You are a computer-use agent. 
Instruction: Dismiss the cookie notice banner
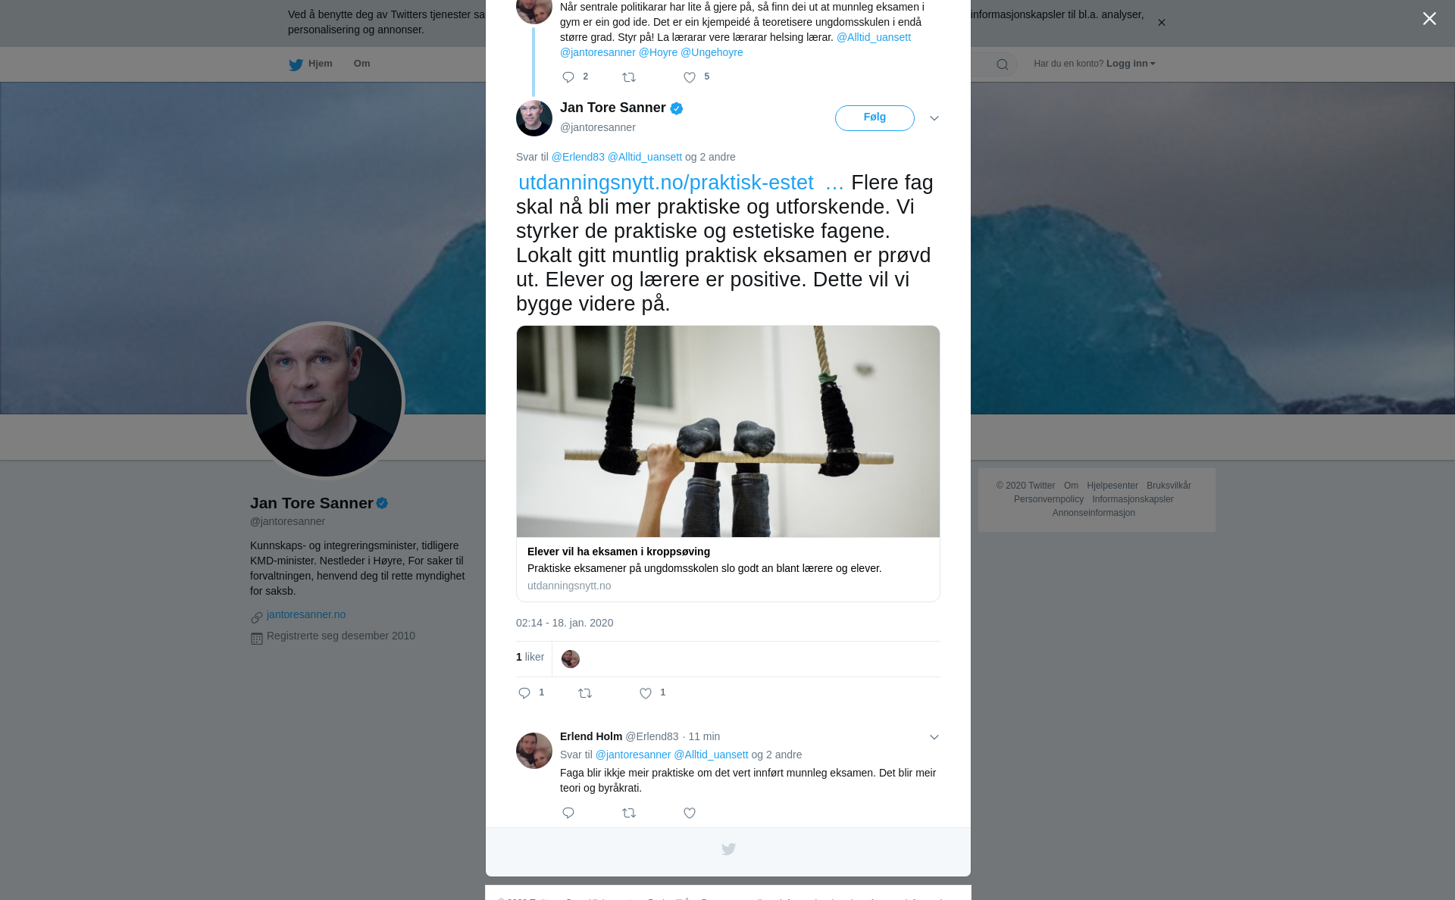[1161, 23]
